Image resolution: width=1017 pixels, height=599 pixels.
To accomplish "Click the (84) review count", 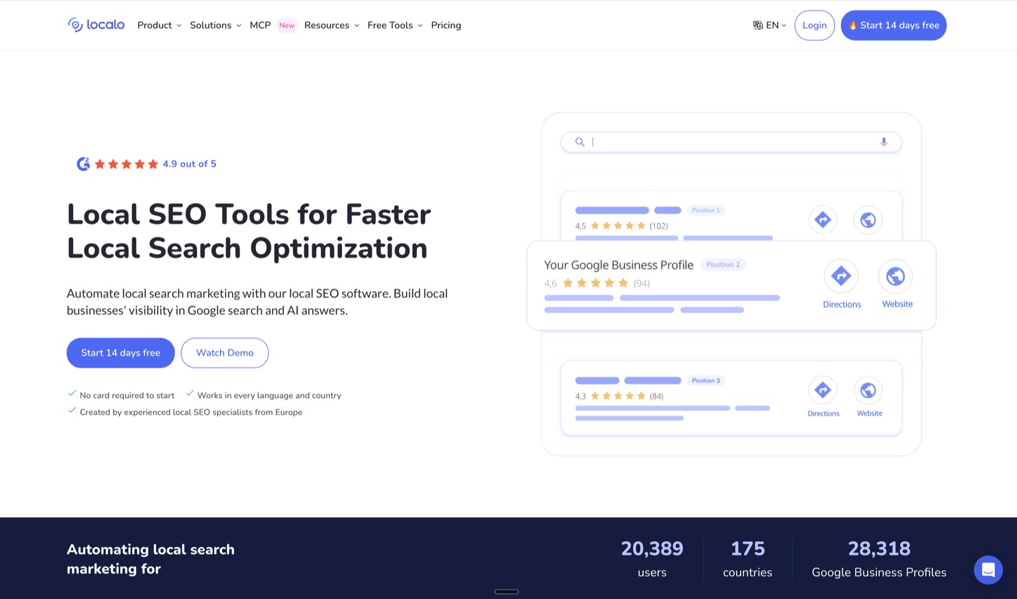I will click(x=657, y=396).
